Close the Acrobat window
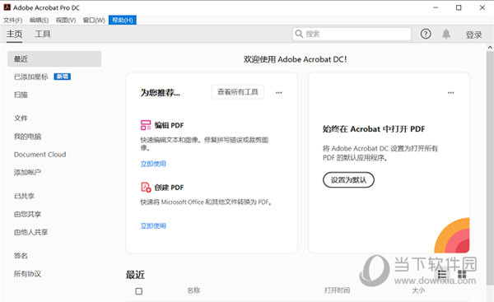Image resolution: width=494 pixels, height=302 pixels. pos(482,7)
